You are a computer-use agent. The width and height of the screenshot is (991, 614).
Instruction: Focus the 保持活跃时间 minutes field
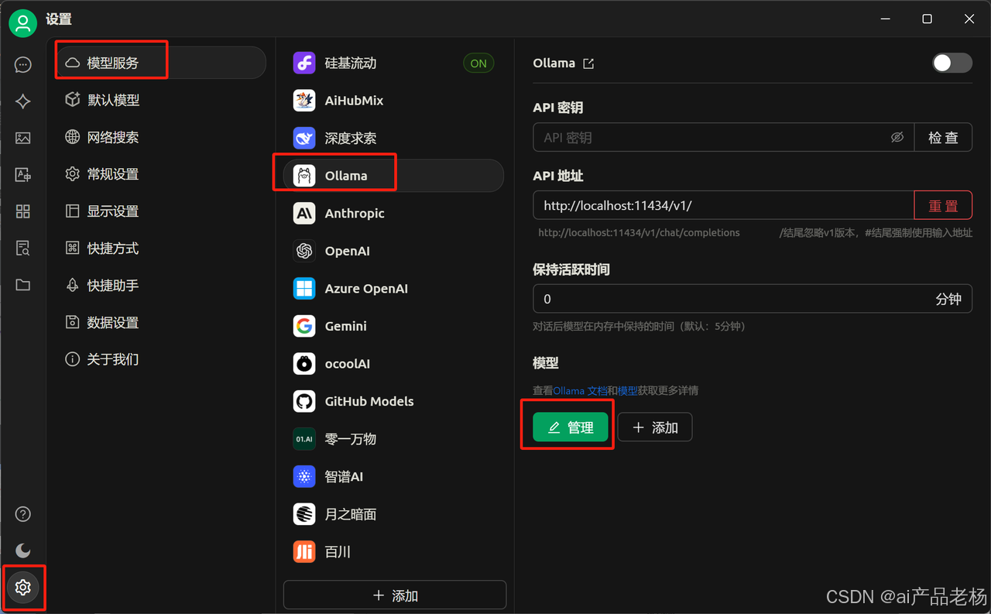tap(753, 299)
